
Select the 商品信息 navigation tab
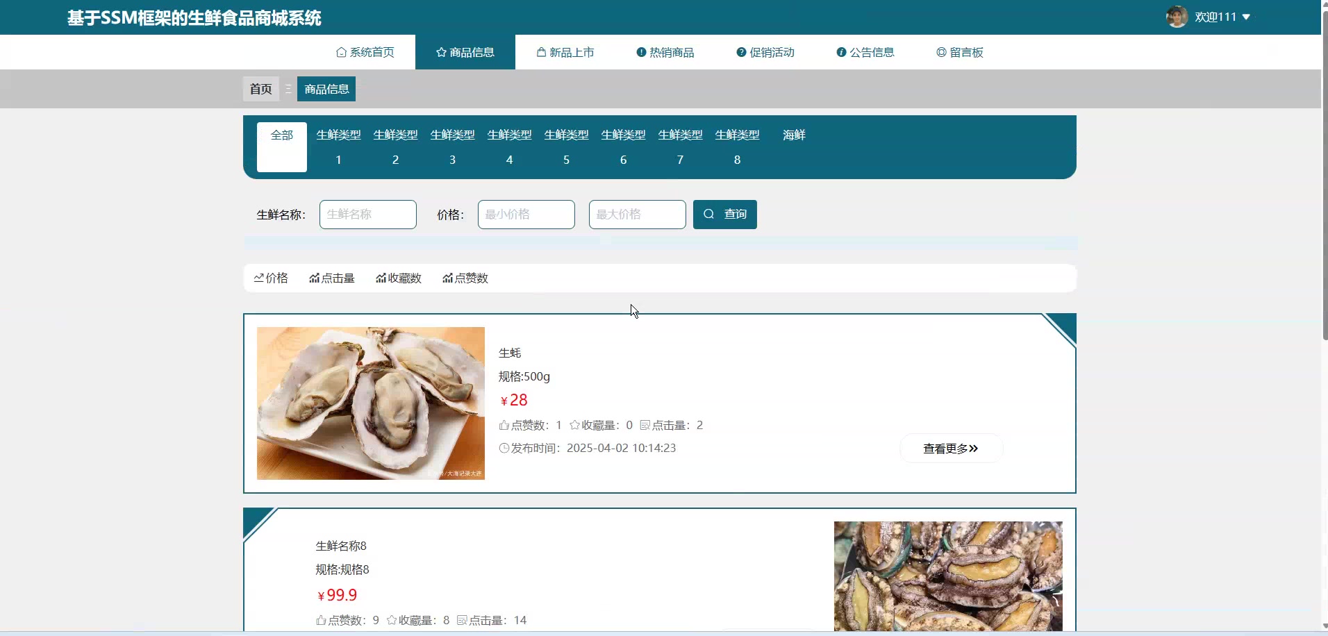click(x=465, y=52)
